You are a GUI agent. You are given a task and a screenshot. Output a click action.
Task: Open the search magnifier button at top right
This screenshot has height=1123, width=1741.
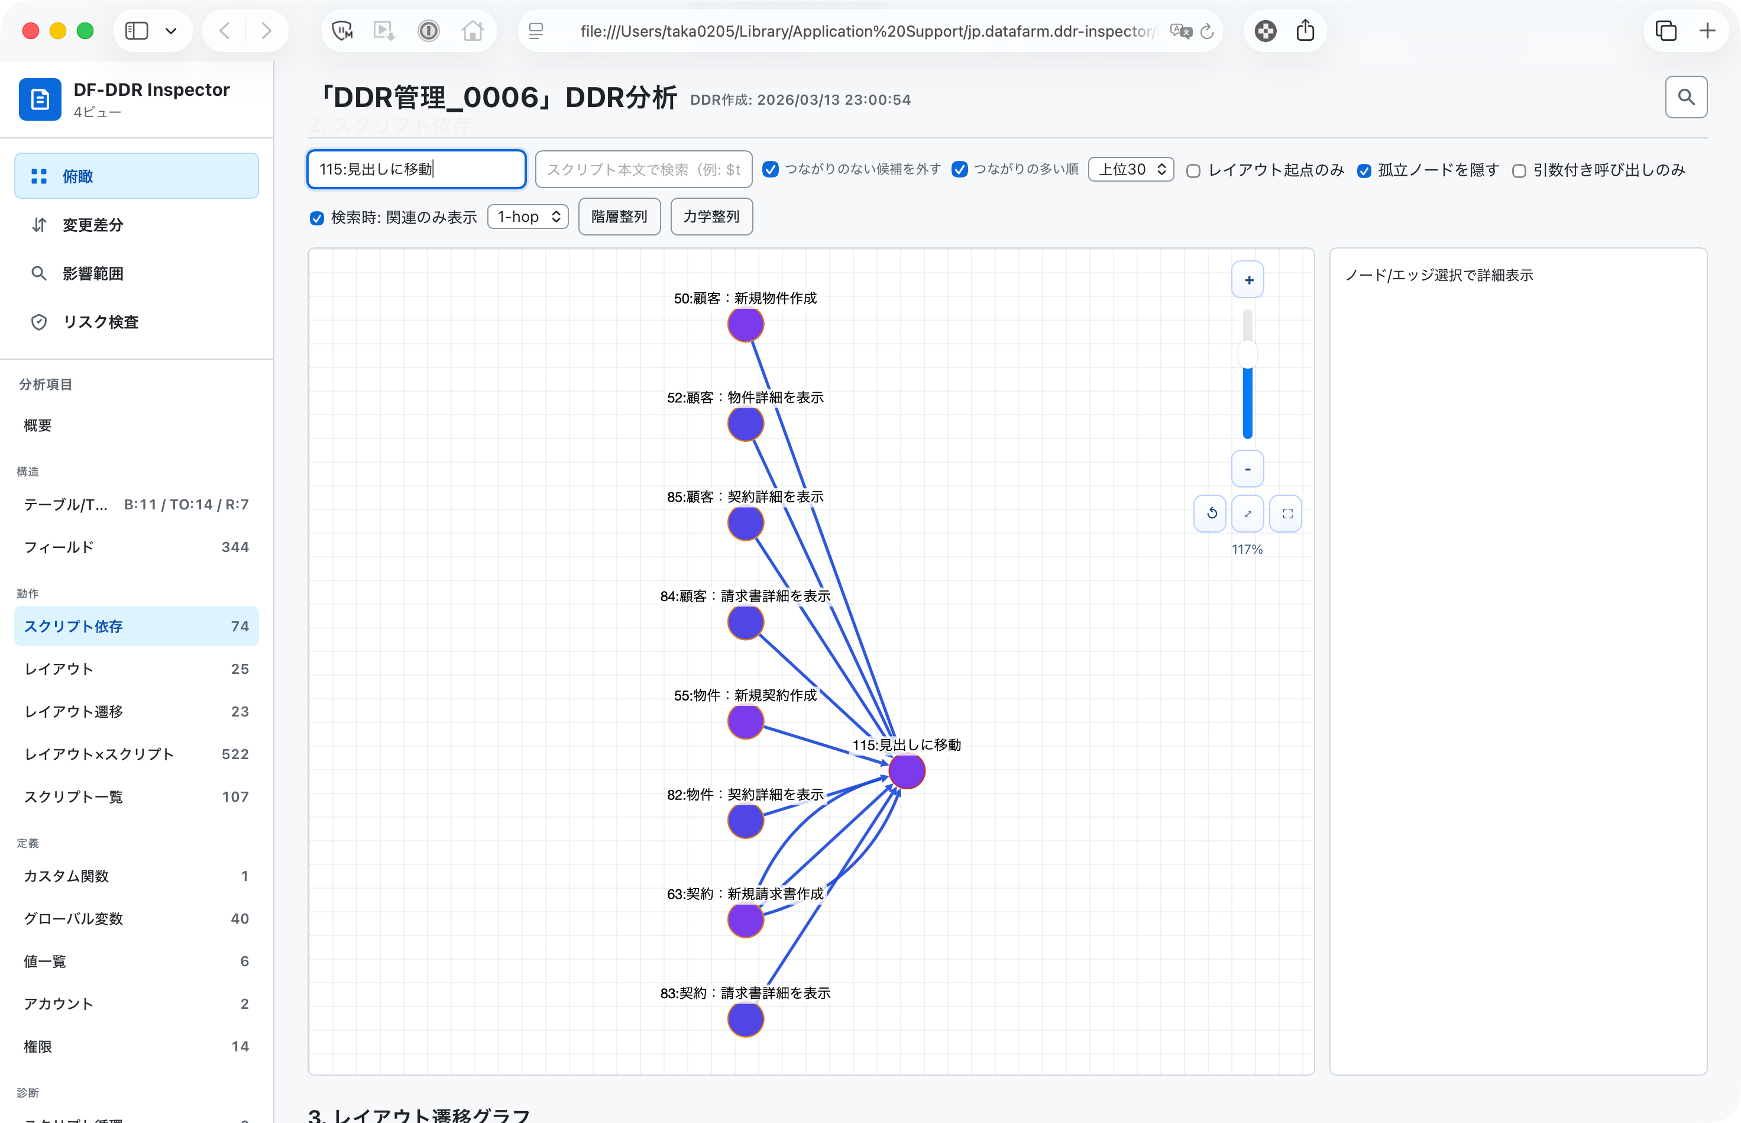[x=1685, y=97]
